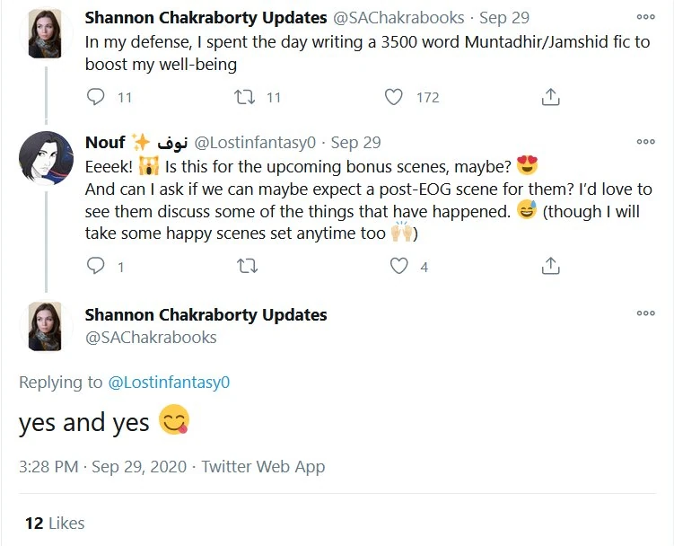Share Nouf's tweet
This screenshot has height=546, width=674.
(551, 266)
